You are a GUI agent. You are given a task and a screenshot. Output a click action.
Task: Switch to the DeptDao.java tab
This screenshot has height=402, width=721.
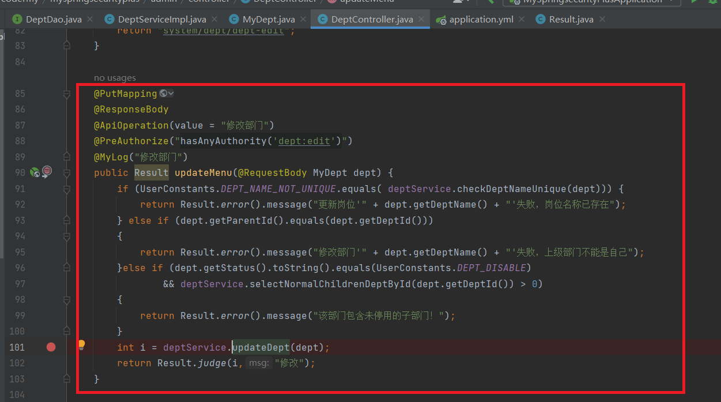pyautogui.click(x=54, y=20)
